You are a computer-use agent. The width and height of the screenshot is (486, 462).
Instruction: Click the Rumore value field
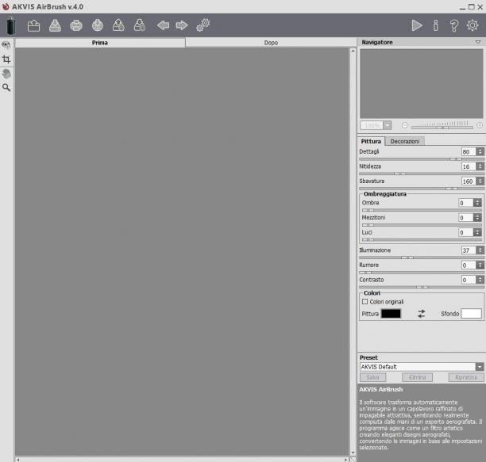[x=469, y=265]
